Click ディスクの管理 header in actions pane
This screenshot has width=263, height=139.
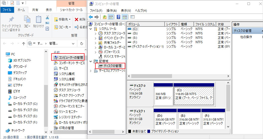coord(243,31)
